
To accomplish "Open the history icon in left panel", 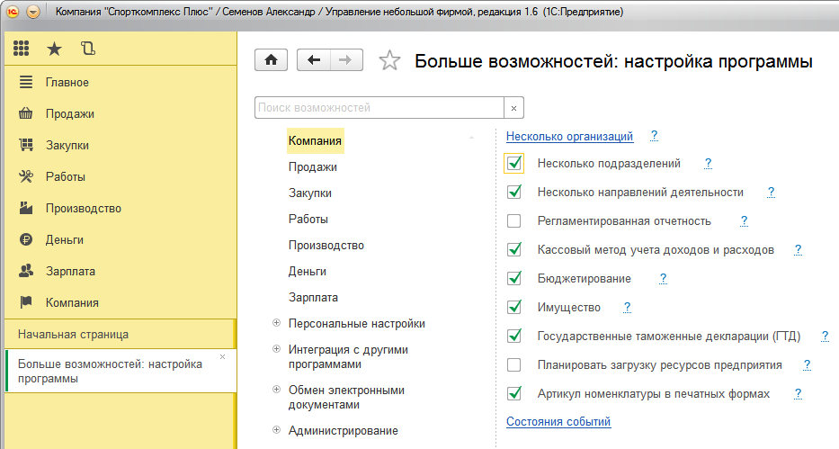I will click(87, 49).
